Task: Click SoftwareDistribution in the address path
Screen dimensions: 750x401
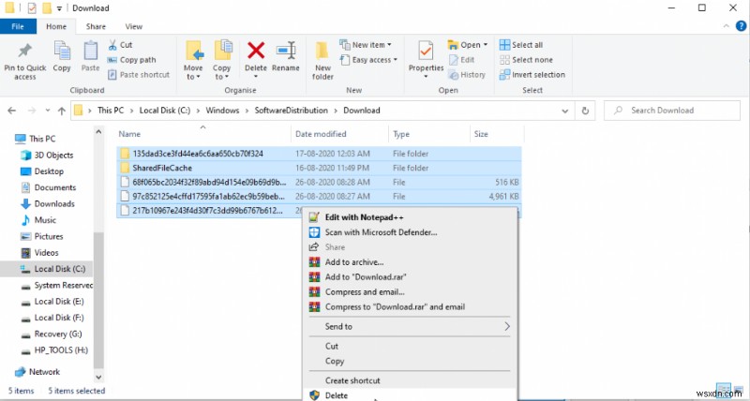Action: (291, 111)
